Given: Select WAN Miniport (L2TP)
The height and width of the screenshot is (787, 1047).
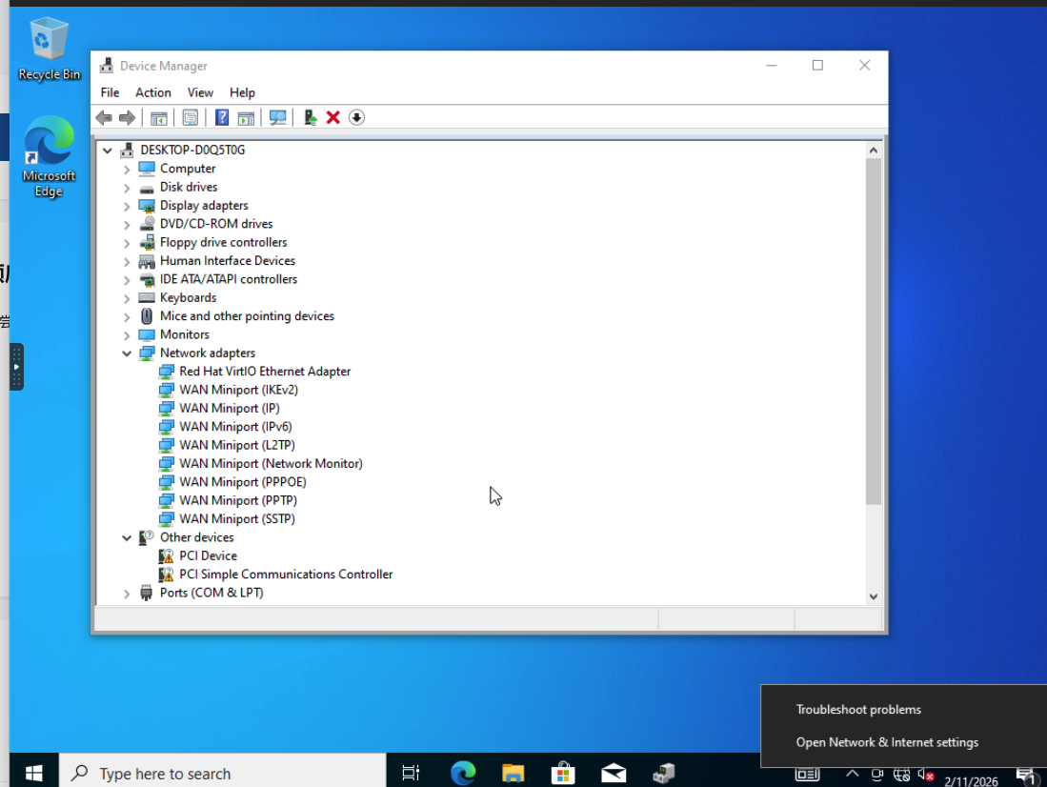Looking at the screenshot, I should tap(237, 445).
